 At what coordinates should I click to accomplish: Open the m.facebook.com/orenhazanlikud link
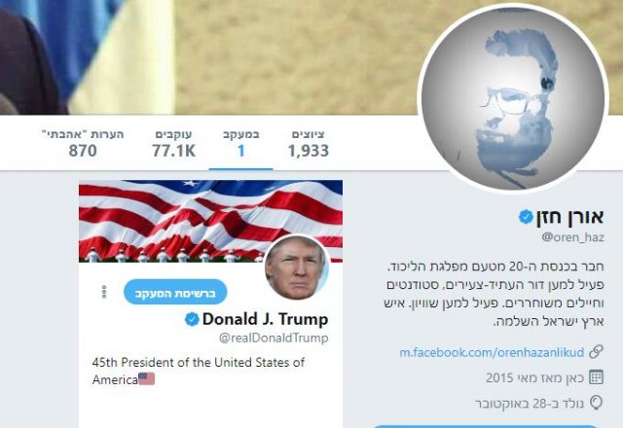point(492,352)
